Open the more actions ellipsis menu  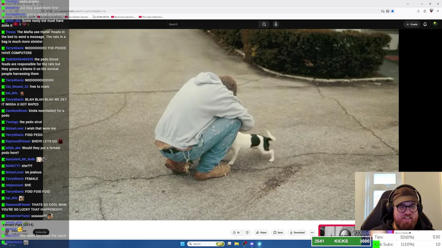point(312,232)
